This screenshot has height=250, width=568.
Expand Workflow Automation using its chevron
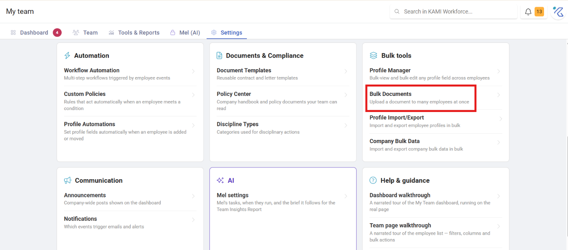tap(193, 72)
